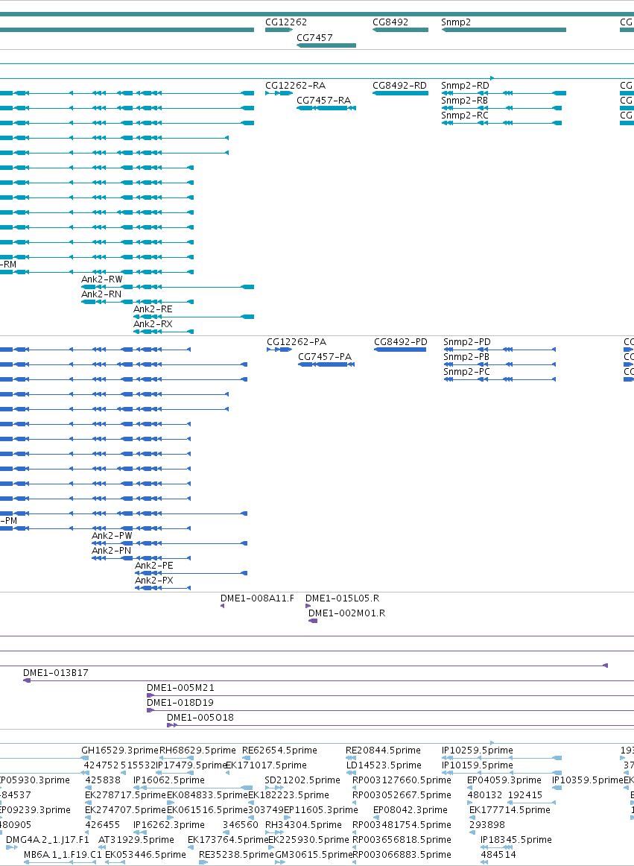Click transcript Snmp2-RC
634x866 pixels.
(x=465, y=116)
